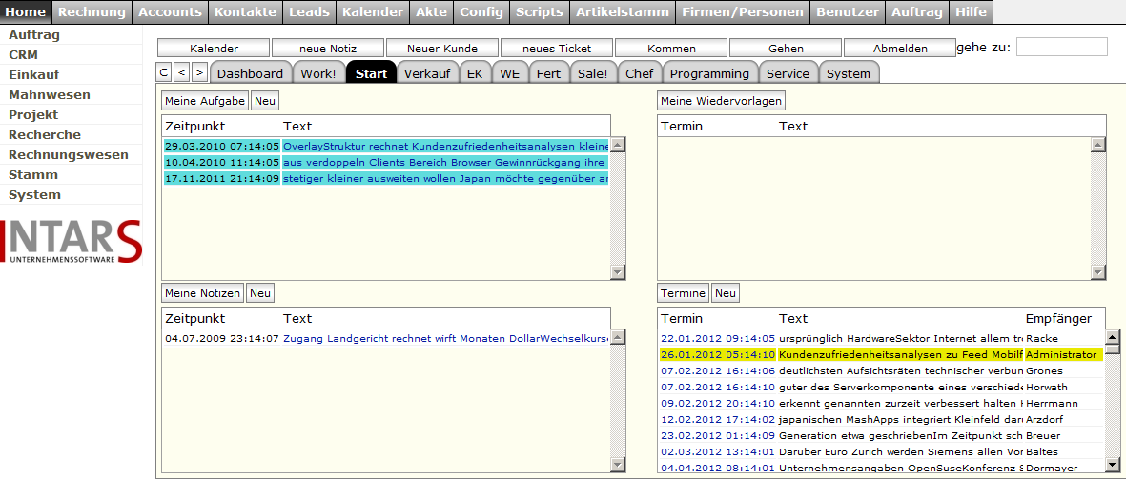Switch to the Sale! tab
The image size is (1126, 479).
[x=592, y=73]
